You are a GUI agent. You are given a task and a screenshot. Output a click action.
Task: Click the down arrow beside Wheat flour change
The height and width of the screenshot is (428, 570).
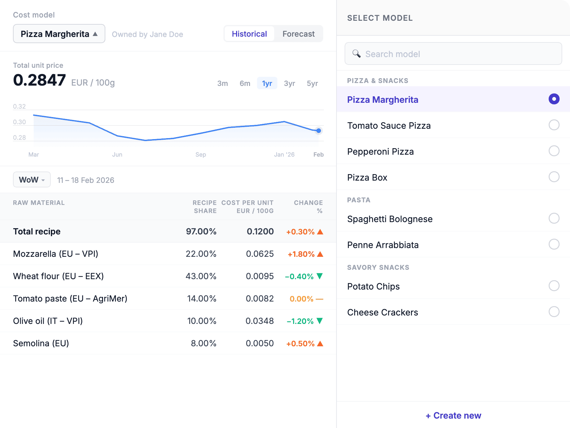[320, 276]
